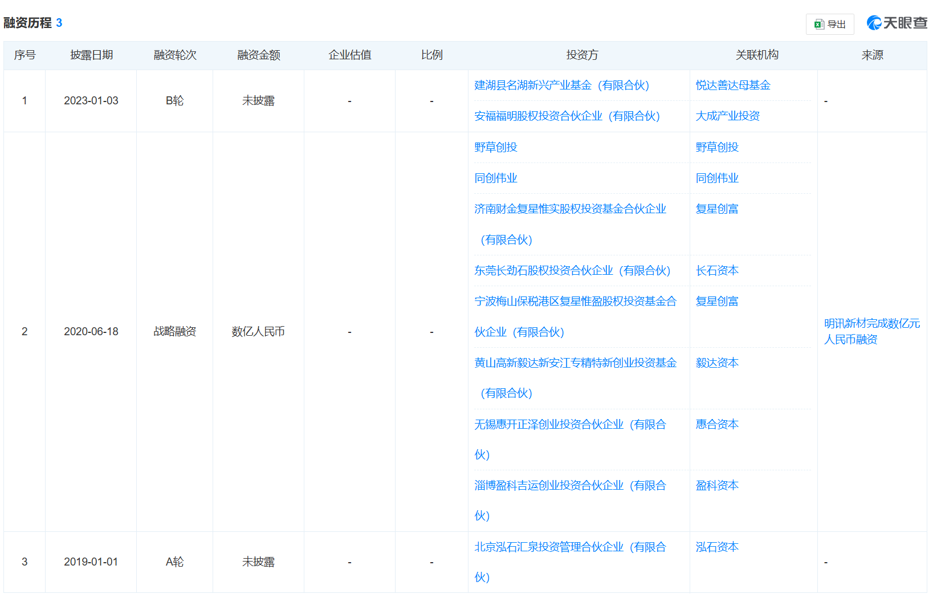
Task: Select the A轮 round cell
Action: click(174, 562)
